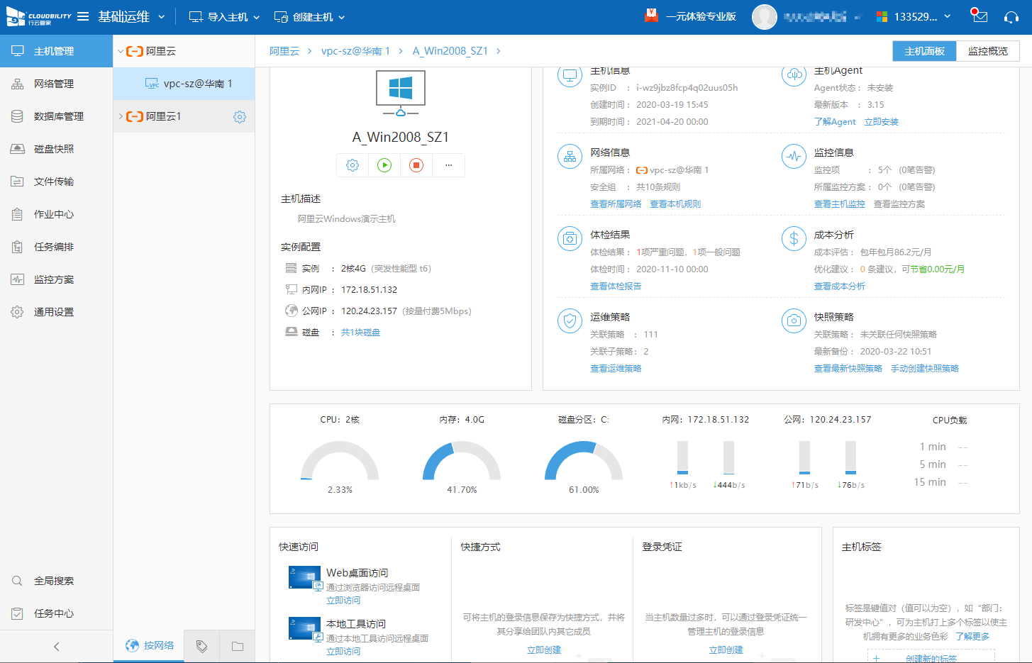Switch to the 监控概览 tab
This screenshot has width=1032, height=663.
coord(988,50)
